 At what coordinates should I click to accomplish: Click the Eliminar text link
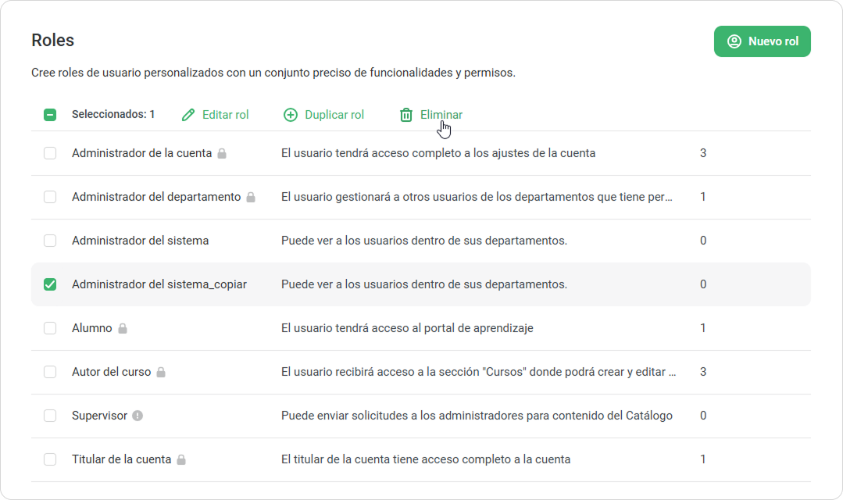441,115
